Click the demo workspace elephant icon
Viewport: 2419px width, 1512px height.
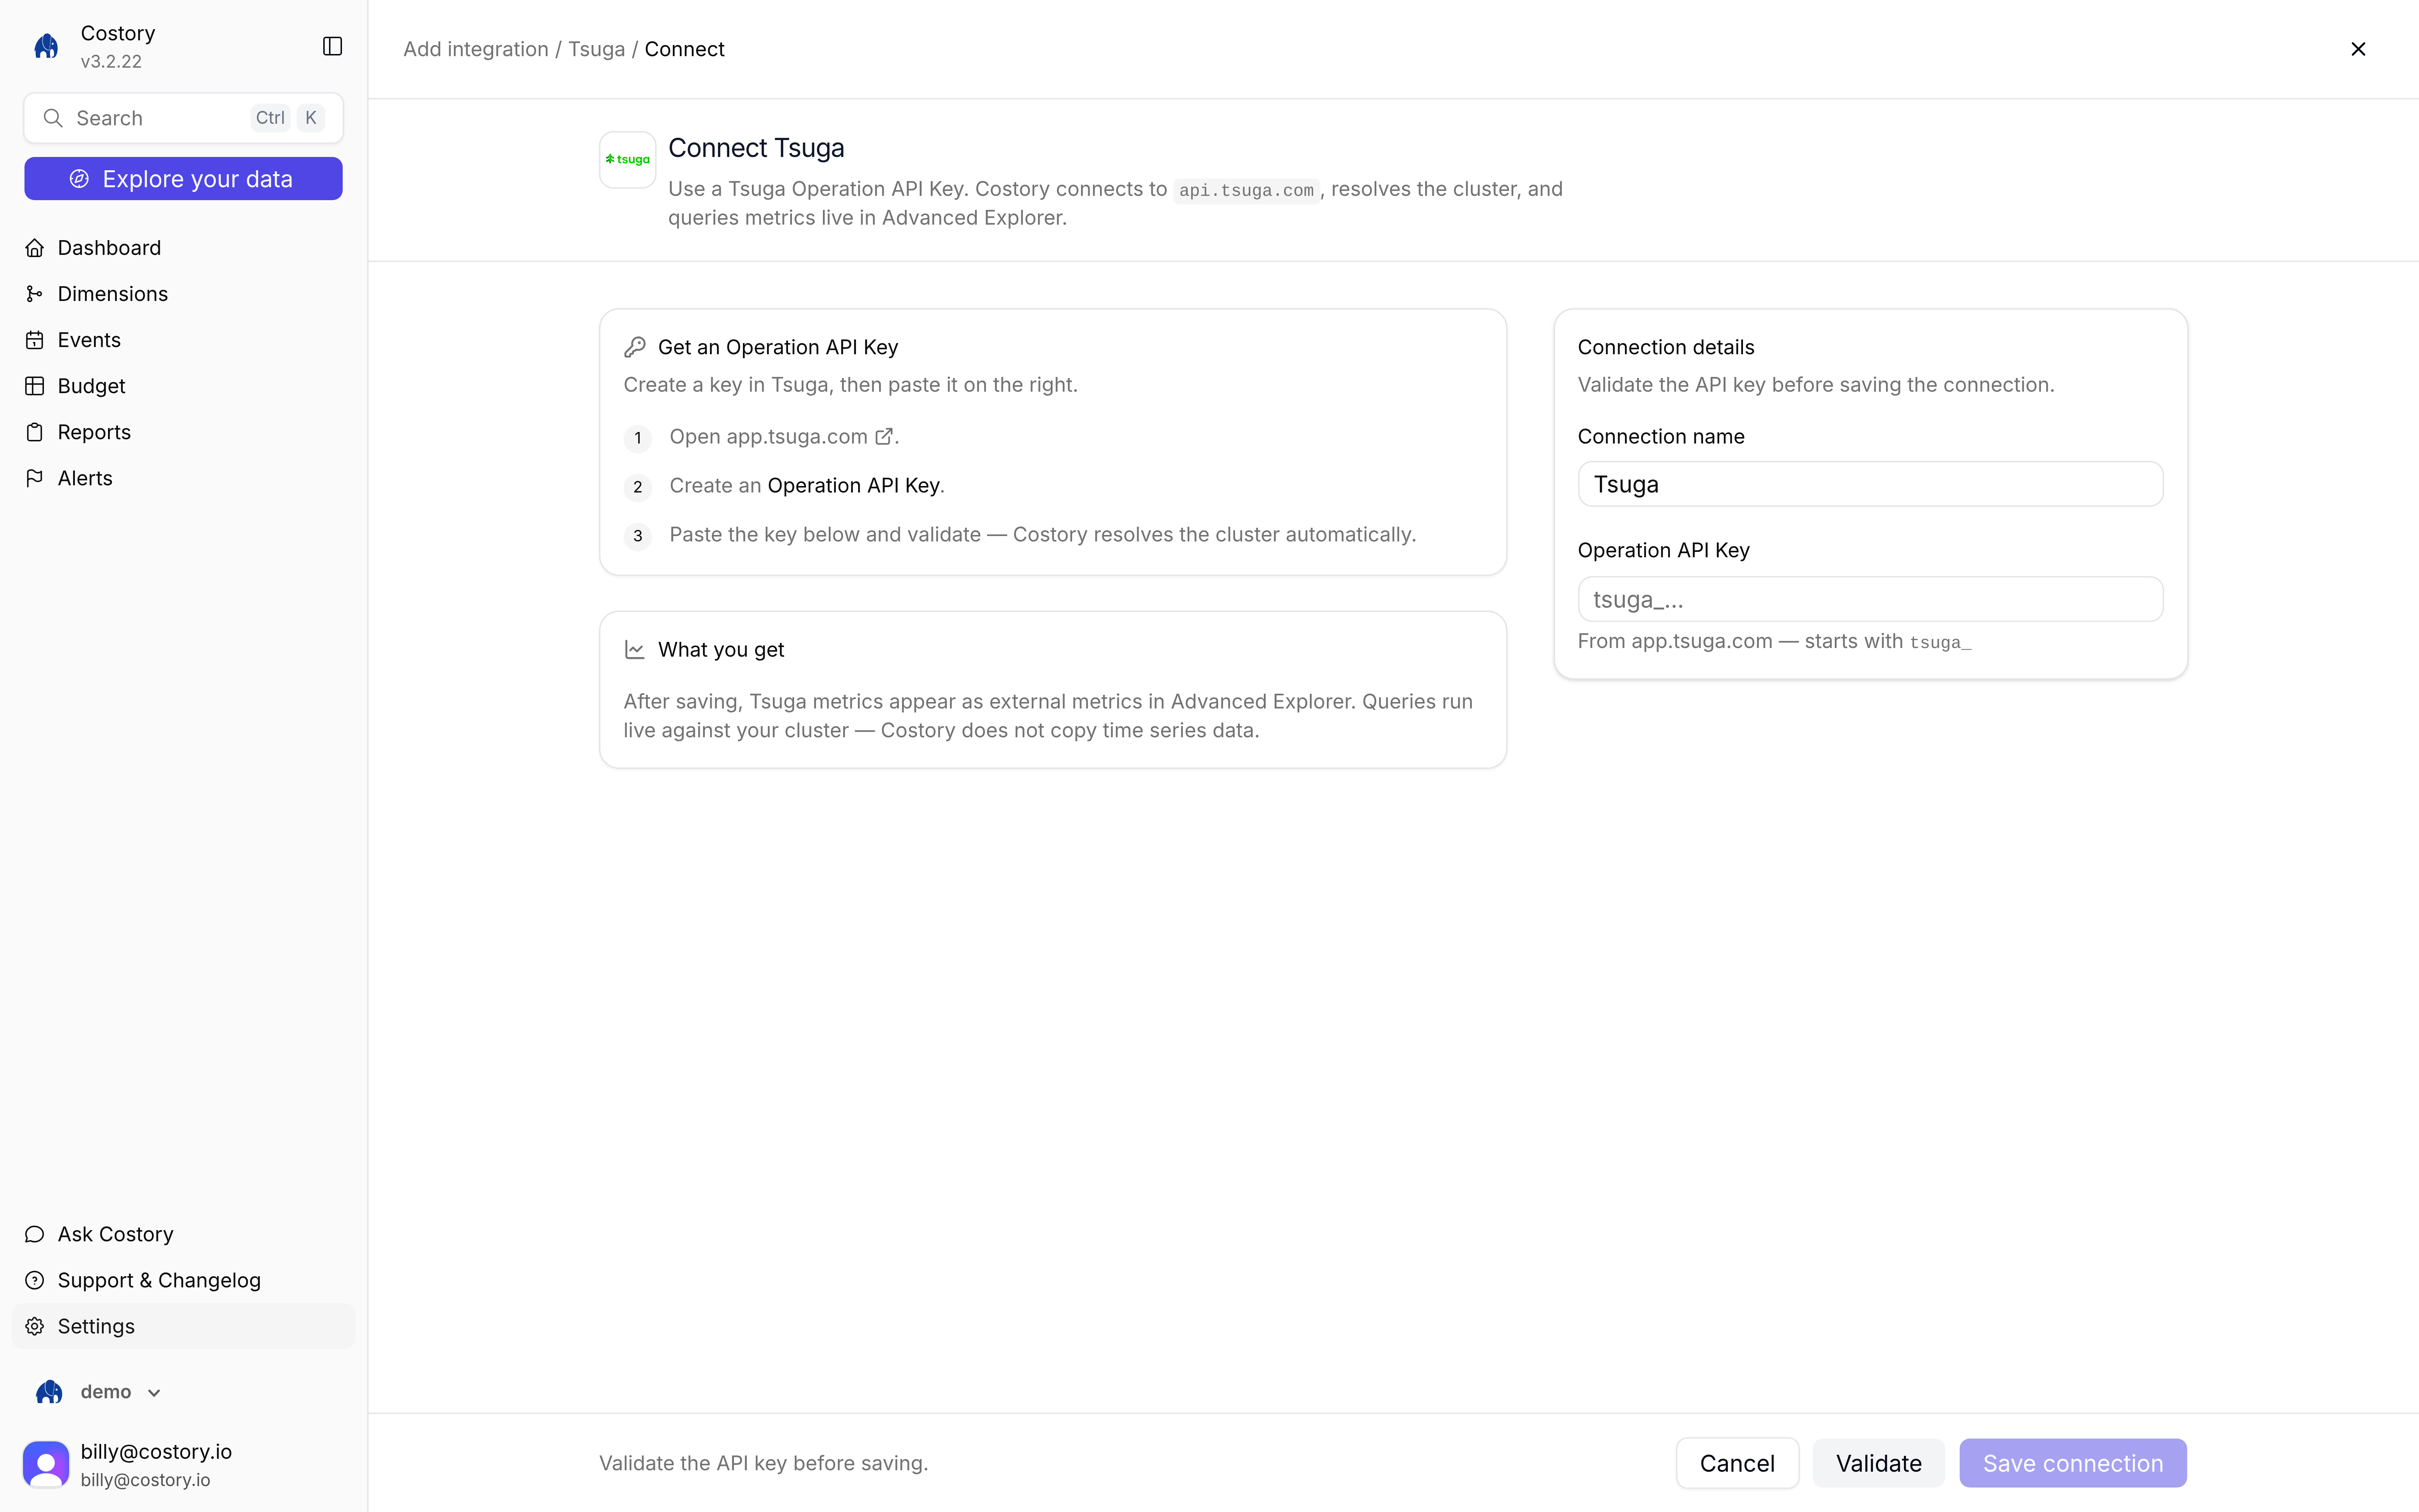[x=49, y=1392]
